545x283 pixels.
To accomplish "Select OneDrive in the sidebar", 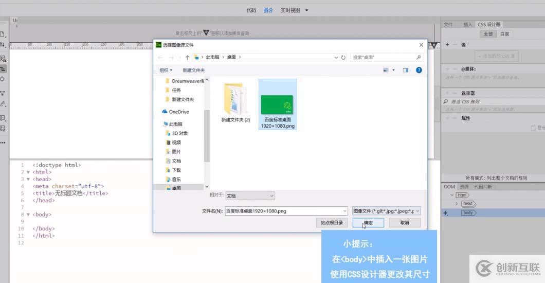I will pyautogui.click(x=175, y=112).
